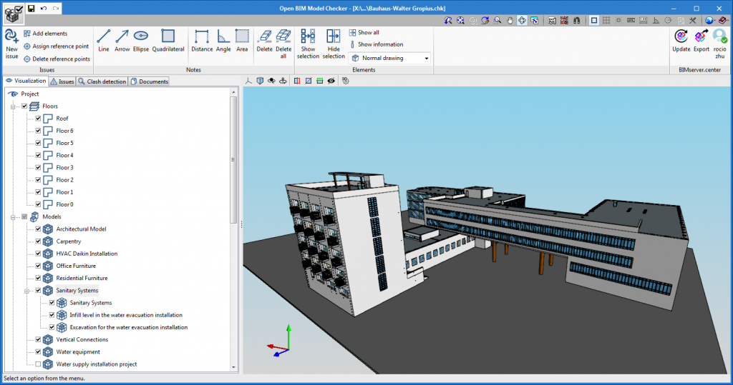Image resolution: width=733 pixels, height=385 pixels.
Task: Open the Clash detection tab
Action: point(102,81)
